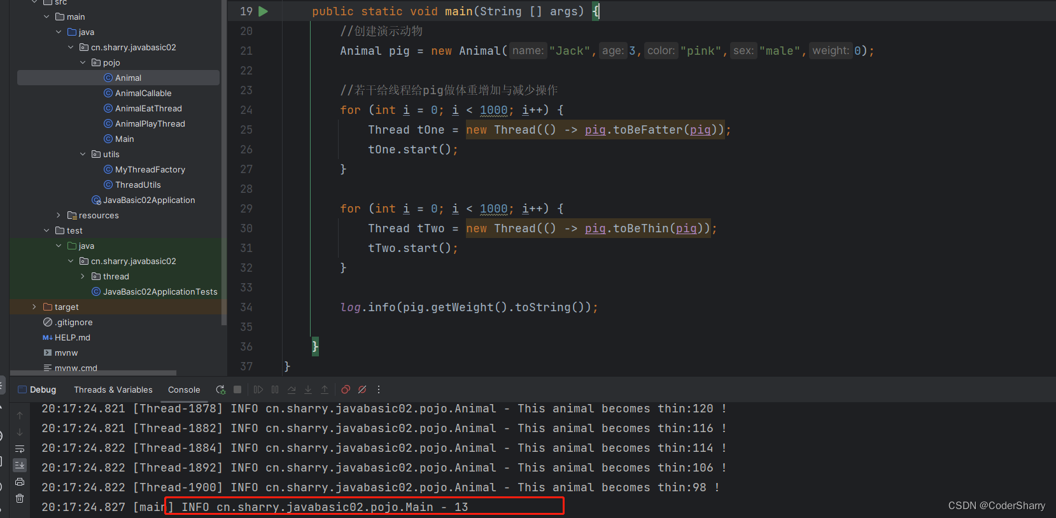This screenshot has height=518, width=1056.
Task: Click the console Print icon
Action: [20, 482]
